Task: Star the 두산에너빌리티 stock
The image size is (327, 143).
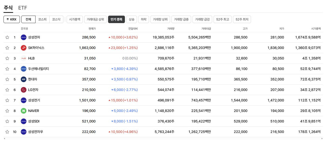Action: pos(7,69)
